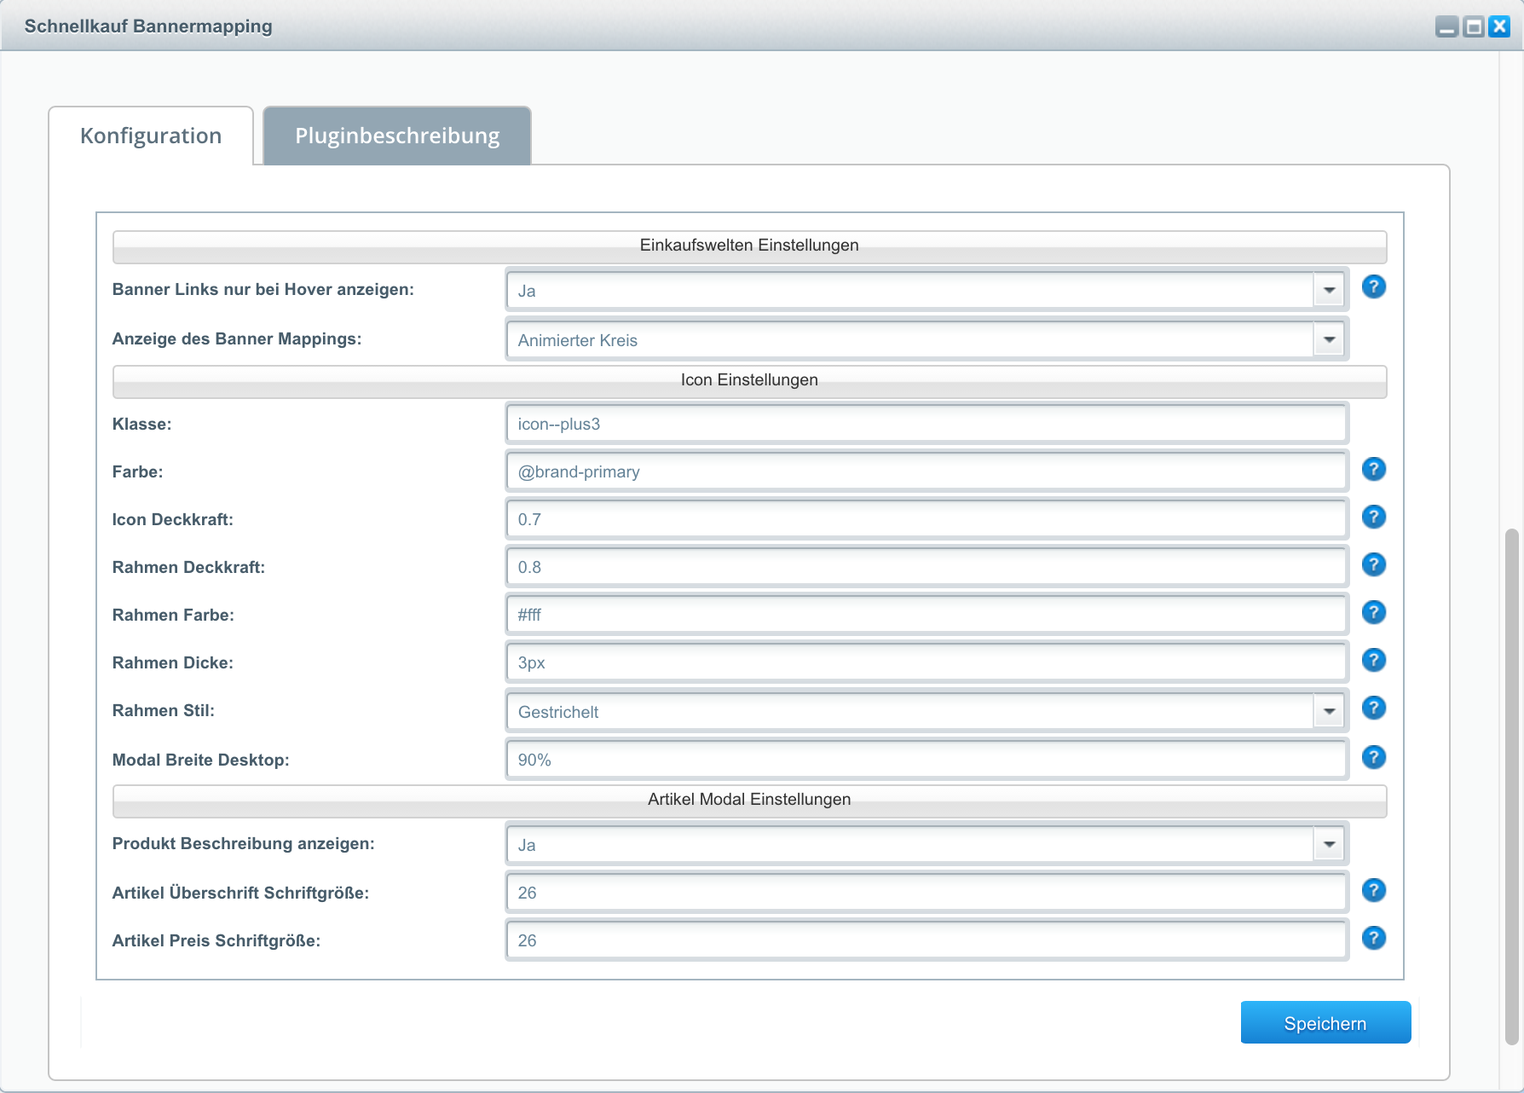
Task: View help tooltip icon for Rahmen Farbe
Action: [1373, 612]
